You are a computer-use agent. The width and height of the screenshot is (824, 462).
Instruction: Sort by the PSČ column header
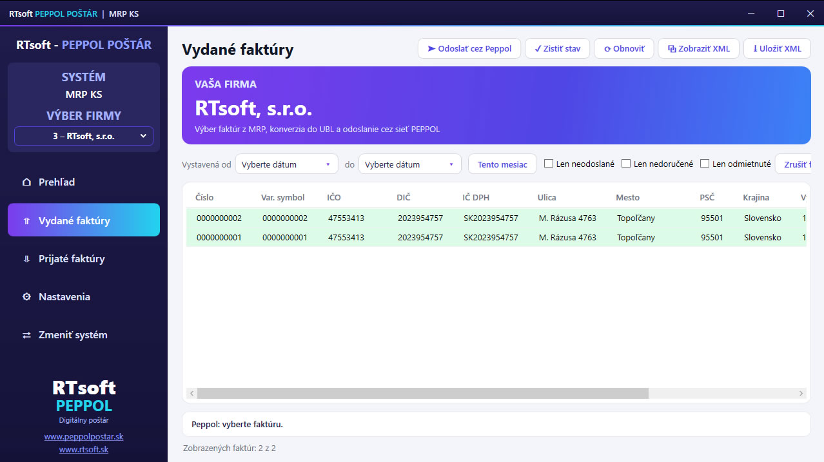click(x=707, y=197)
